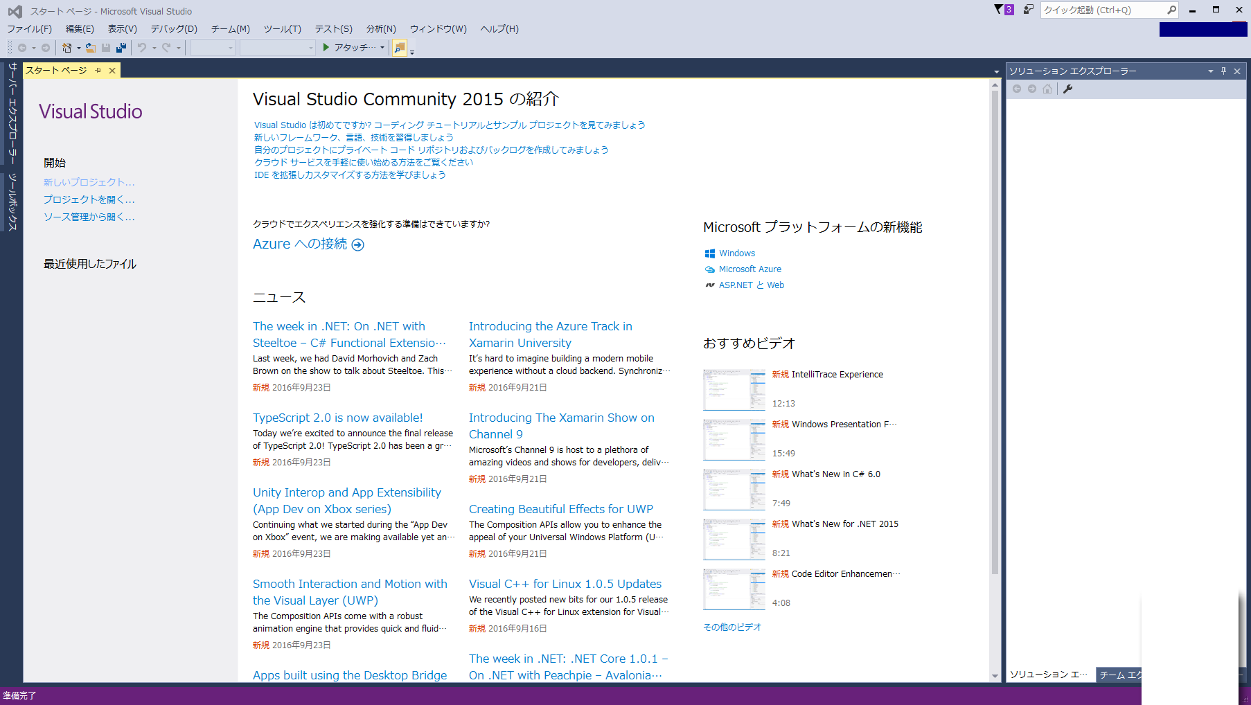1251x705 pixels.
Task: Open the solution platforms combo box
Action: pos(277,48)
